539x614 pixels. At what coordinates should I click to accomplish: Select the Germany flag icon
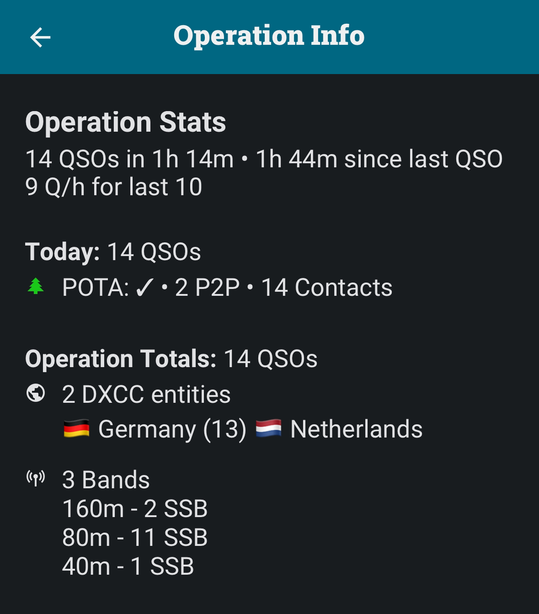76,429
